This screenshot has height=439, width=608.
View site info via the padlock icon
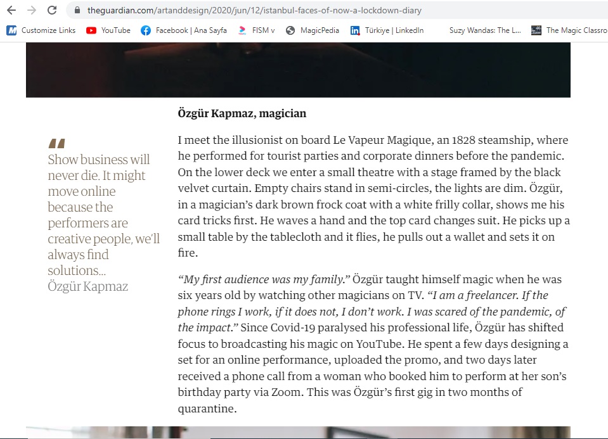pos(78,11)
